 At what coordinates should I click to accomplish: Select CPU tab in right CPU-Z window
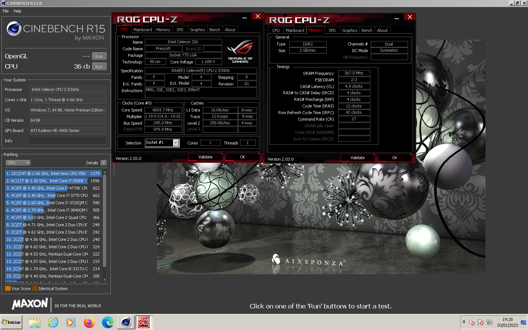[x=276, y=30]
